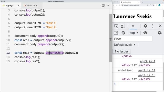Click 'Test 1' string on line 6
This screenshot has width=164, height=92.
[x=51, y=23]
